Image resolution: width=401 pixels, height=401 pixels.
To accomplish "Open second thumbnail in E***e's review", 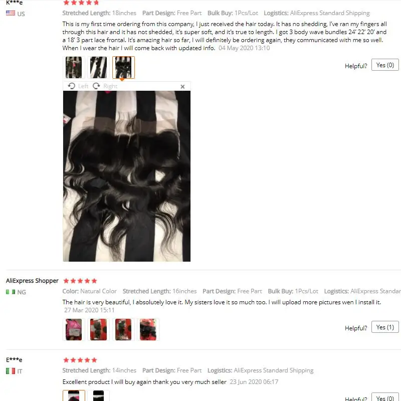I will pyautogui.click(x=98, y=395).
